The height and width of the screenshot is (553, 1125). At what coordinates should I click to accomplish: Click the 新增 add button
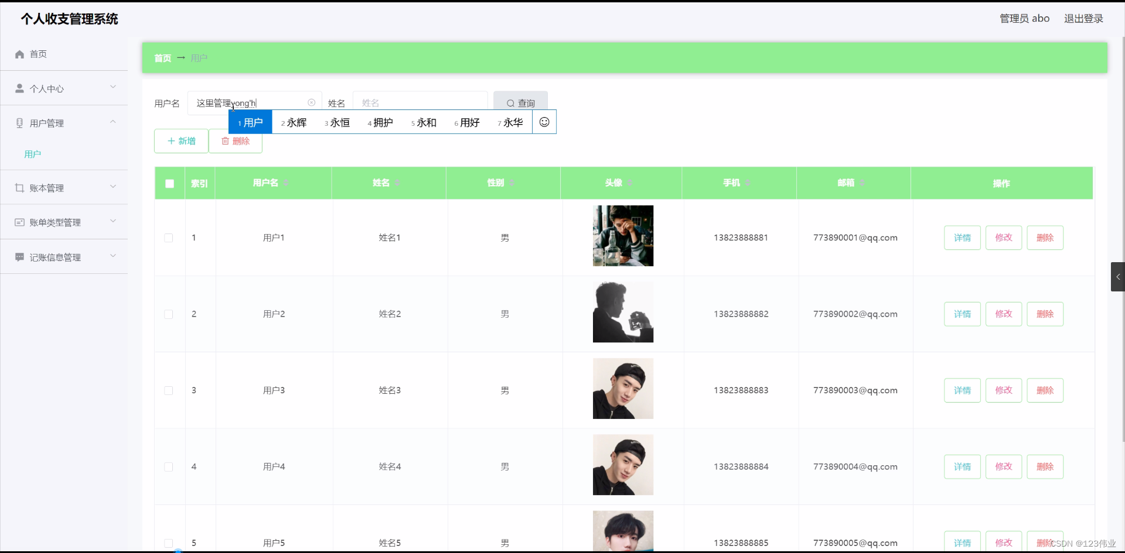click(180, 141)
